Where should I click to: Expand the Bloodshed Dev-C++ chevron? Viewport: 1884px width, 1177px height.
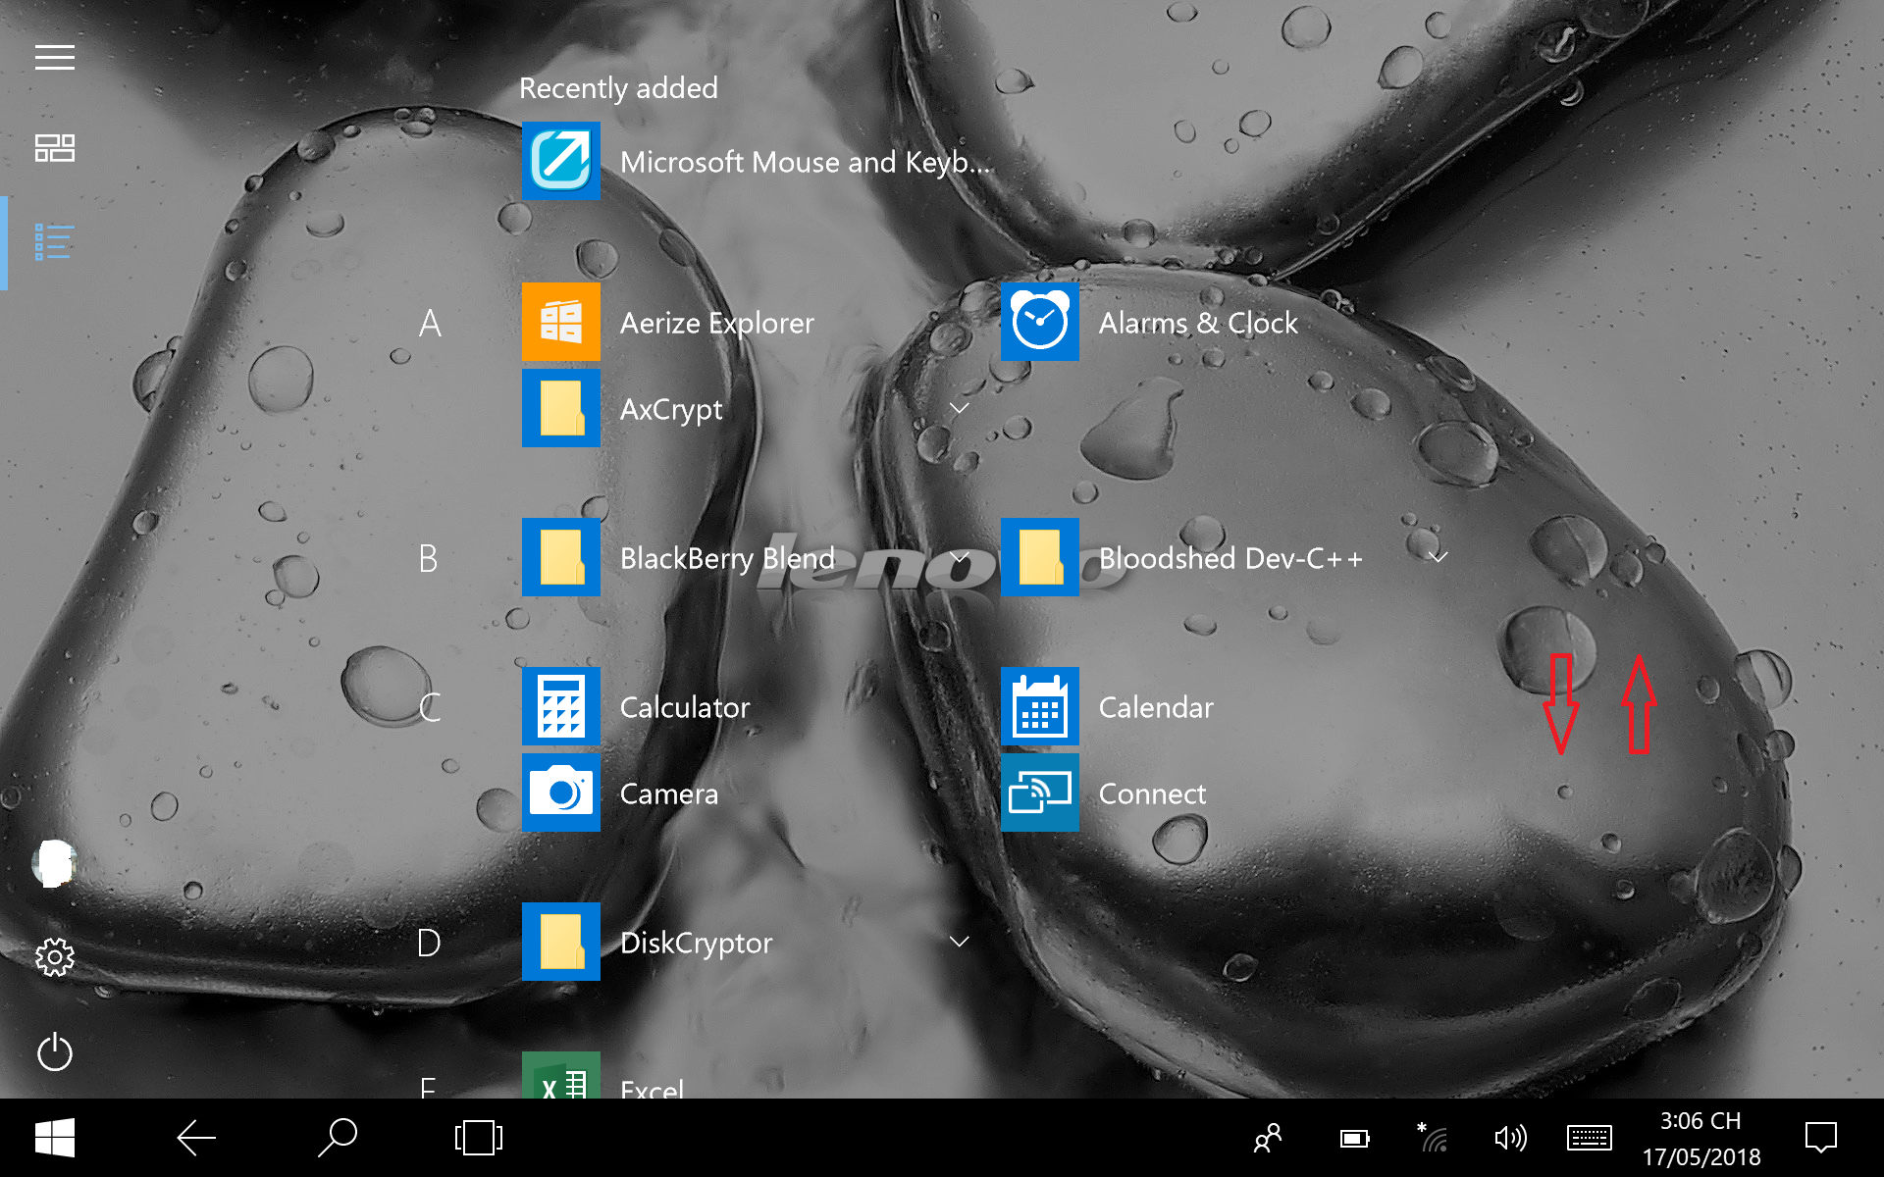click(x=1439, y=557)
